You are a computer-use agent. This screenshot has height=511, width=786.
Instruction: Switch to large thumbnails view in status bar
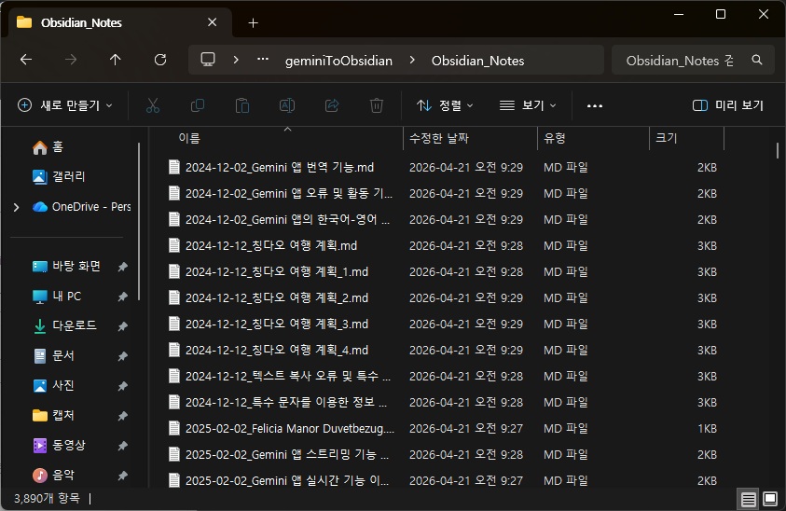pyautogui.click(x=770, y=499)
